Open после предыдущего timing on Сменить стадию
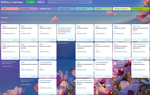This screenshot has width=150, height=95. pyautogui.click(x=101, y=62)
